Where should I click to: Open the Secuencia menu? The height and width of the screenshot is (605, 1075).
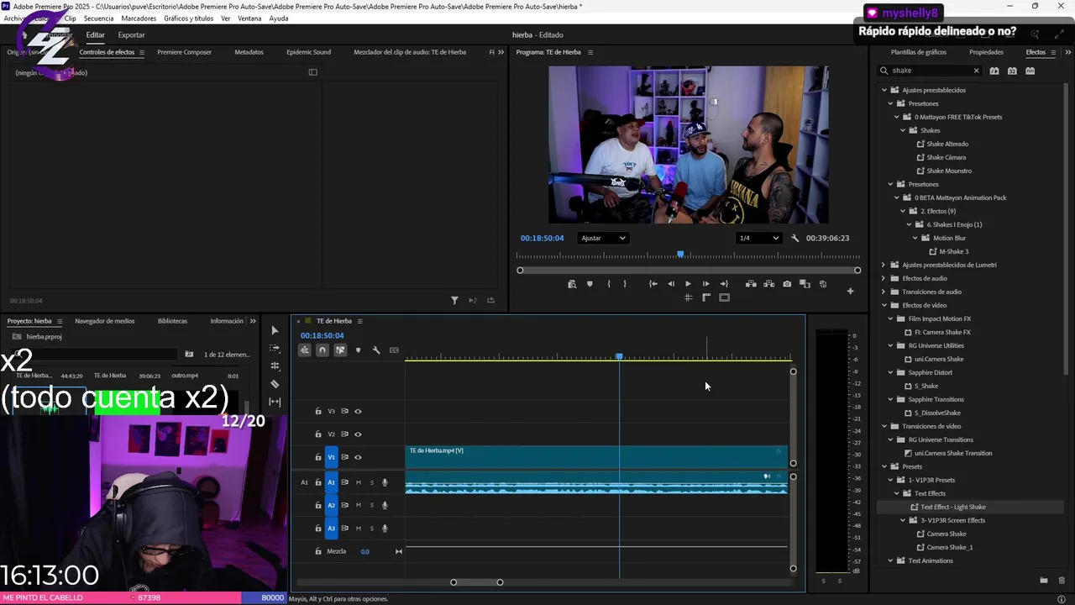[x=98, y=18]
